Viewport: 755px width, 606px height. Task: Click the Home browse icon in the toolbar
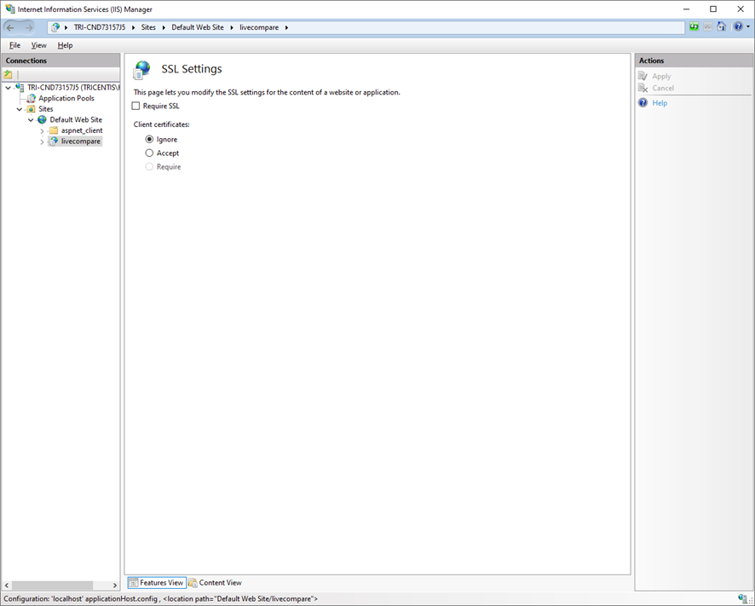(x=722, y=26)
